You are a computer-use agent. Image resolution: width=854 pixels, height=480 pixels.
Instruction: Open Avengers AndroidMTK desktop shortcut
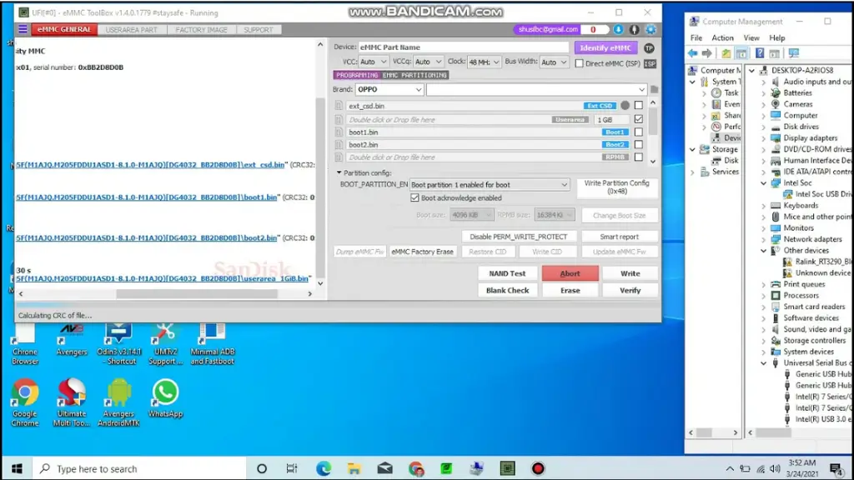coord(118,402)
